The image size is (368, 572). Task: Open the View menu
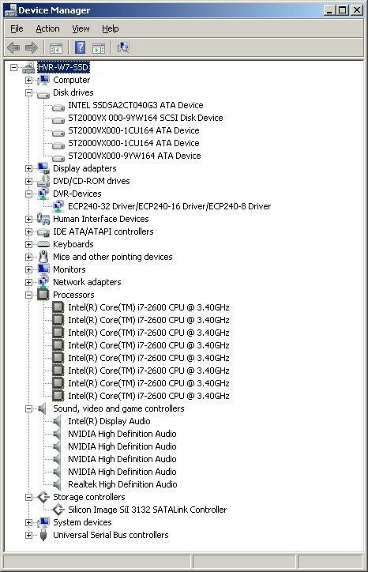[x=81, y=28]
